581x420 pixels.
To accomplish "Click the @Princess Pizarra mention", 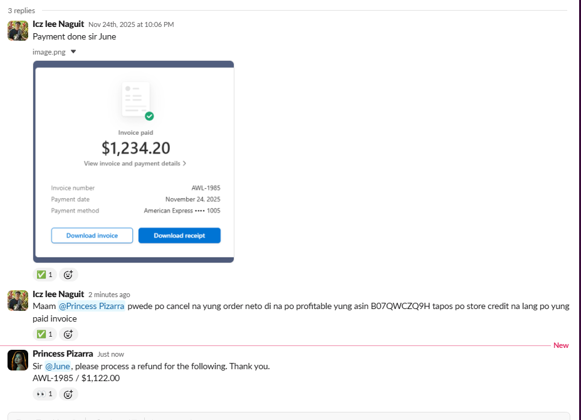I will pos(92,307).
